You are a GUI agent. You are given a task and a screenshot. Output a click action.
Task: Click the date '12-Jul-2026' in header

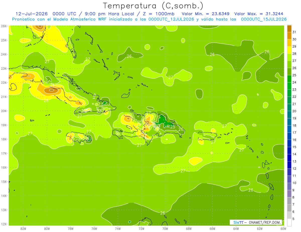tap(32, 14)
